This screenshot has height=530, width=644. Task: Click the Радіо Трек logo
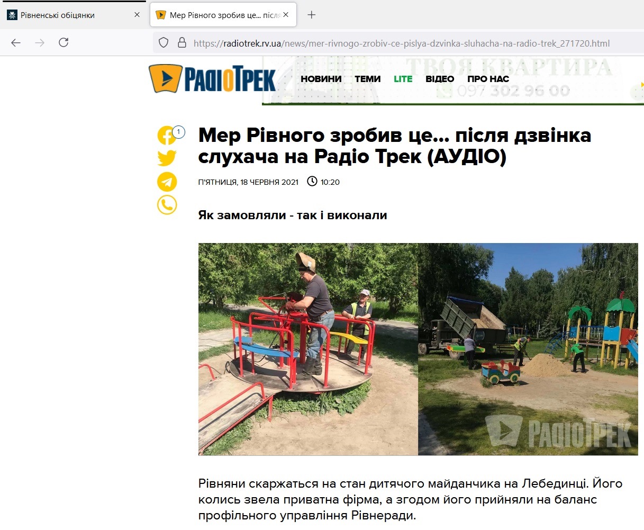pyautogui.click(x=212, y=79)
